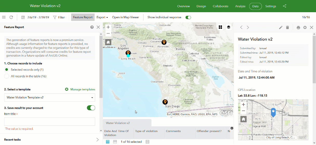
Task: Sort by Date And Time Of Violation column
Action: click(x=118, y=133)
